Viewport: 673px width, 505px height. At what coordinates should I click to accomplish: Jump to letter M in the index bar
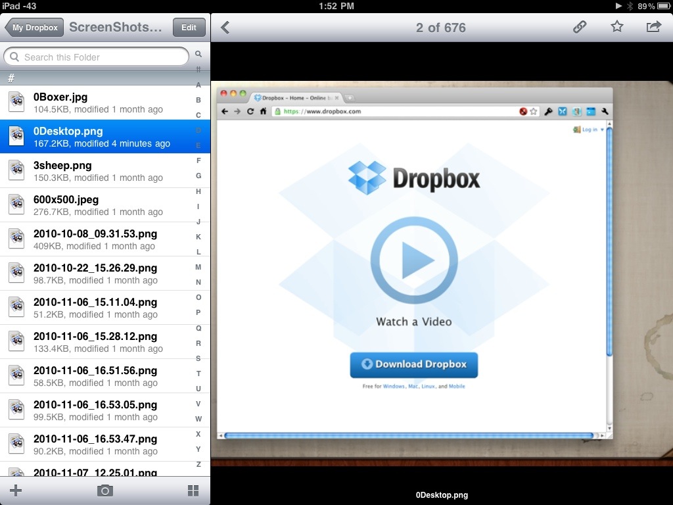pos(198,267)
